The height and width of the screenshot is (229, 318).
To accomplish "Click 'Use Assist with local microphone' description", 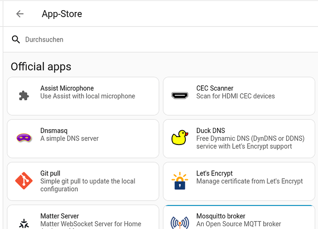I will tap(88, 96).
